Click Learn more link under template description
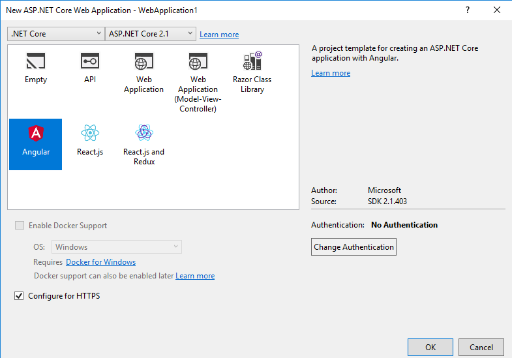Viewport: 512px width, 358px height. point(331,73)
